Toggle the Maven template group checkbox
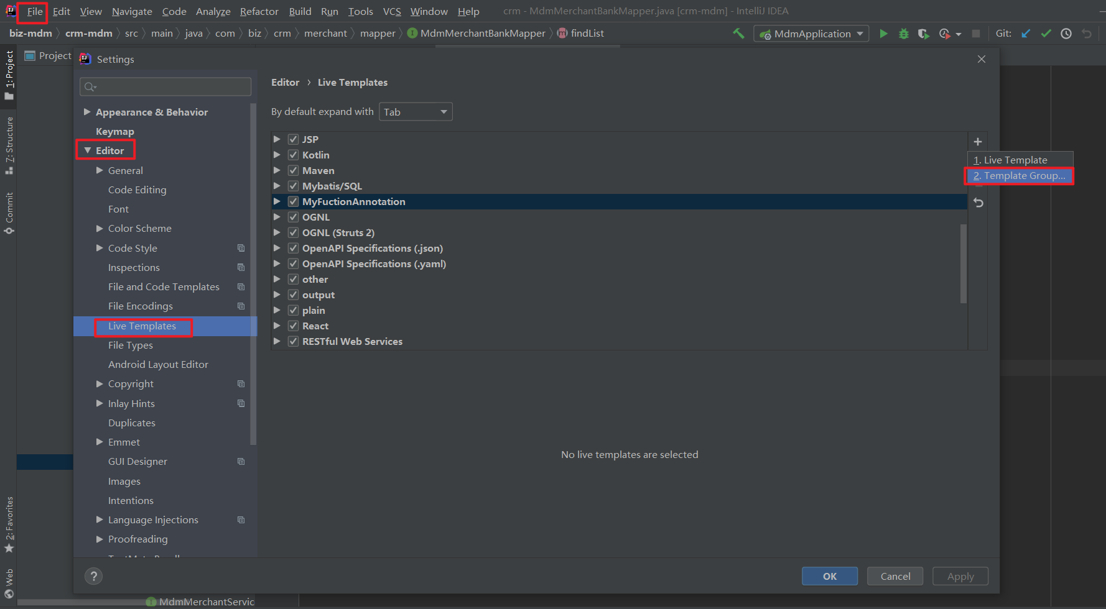Screen dimensions: 1106x609 [293, 170]
